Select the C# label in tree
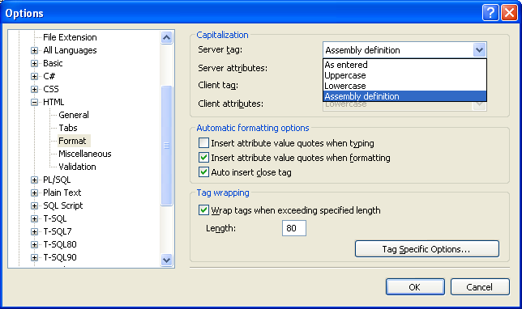Image resolution: width=522 pixels, height=309 pixels. pos(49,76)
